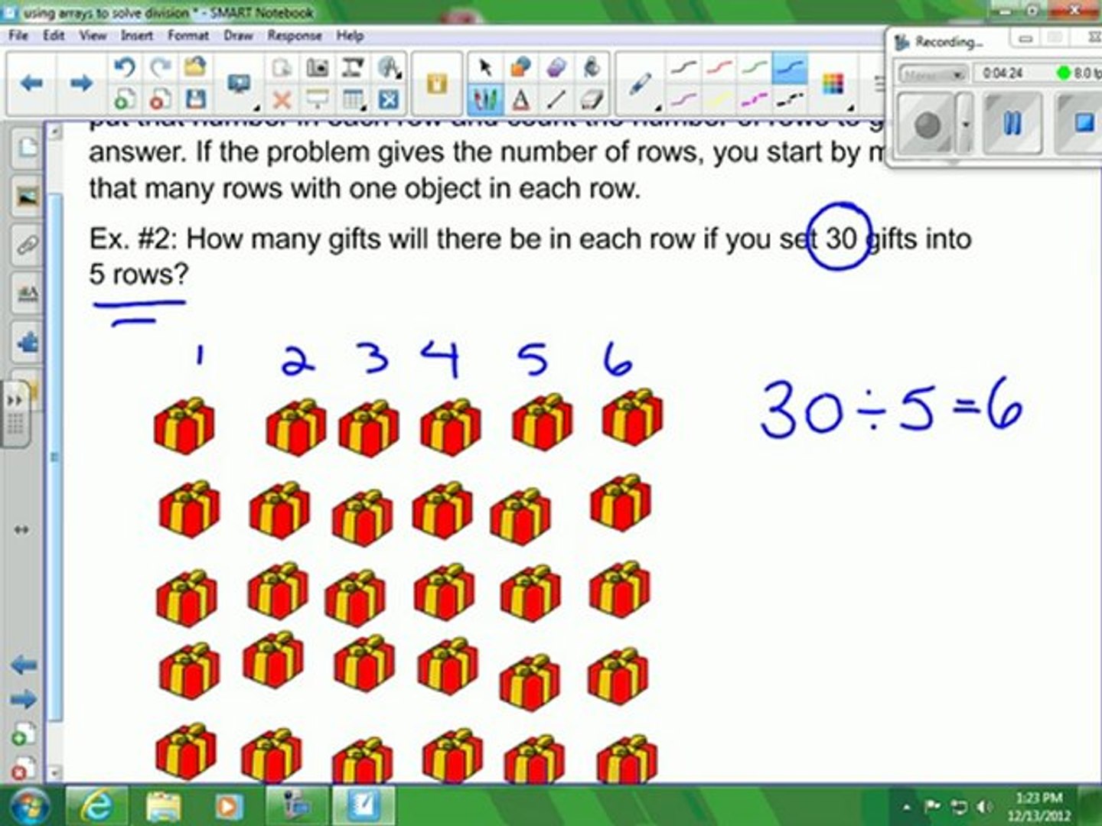Choose the black dashed pen style
The width and height of the screenshot is (1102, 826).
[790, 99]
